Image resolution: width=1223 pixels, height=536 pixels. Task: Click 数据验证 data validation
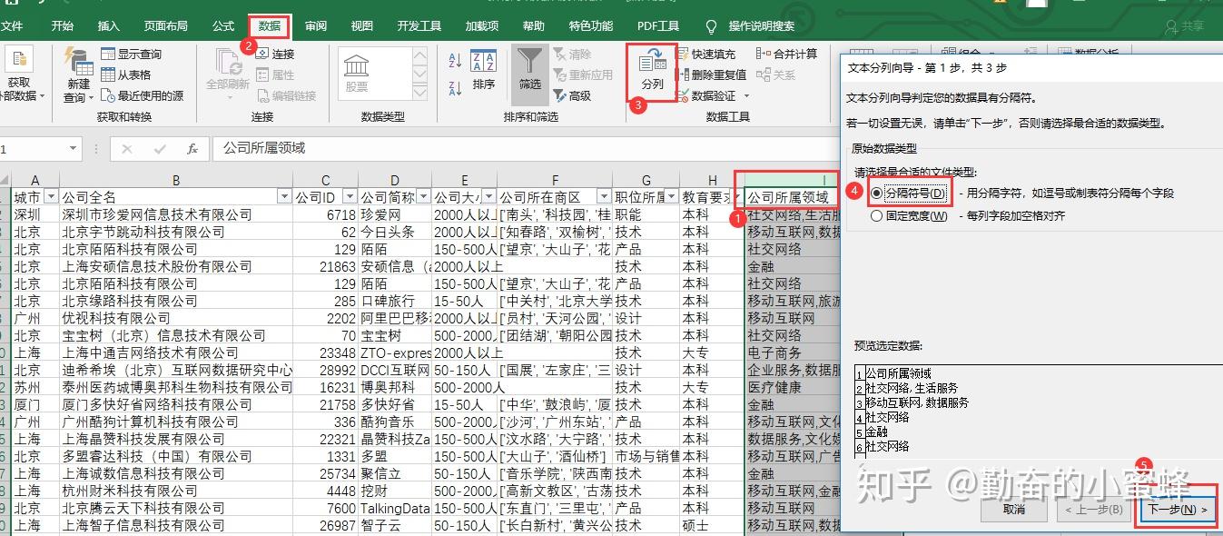[x=706, y=95]
